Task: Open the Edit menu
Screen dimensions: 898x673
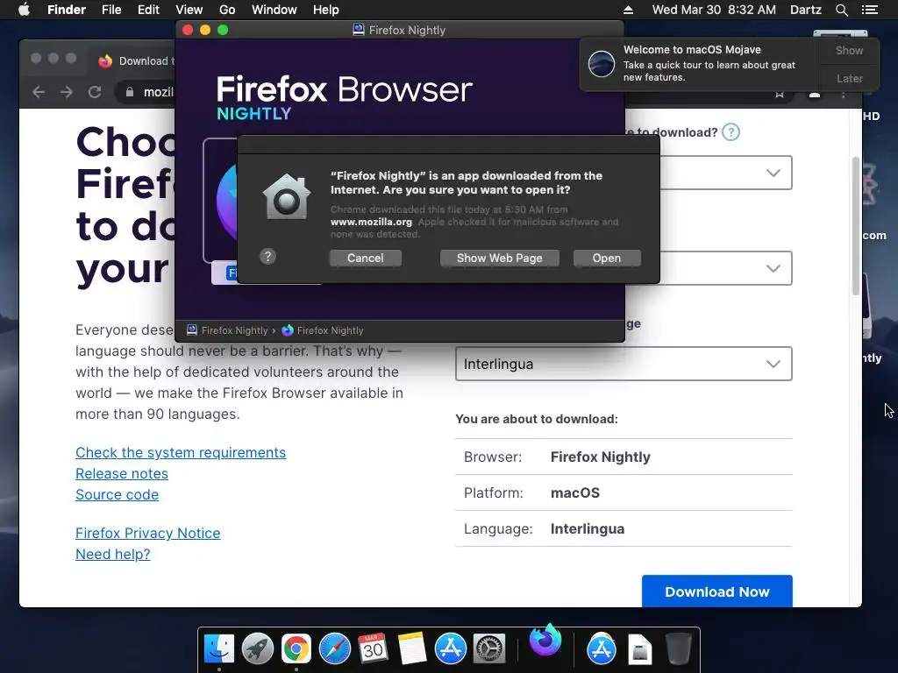Action: point(148,10)
